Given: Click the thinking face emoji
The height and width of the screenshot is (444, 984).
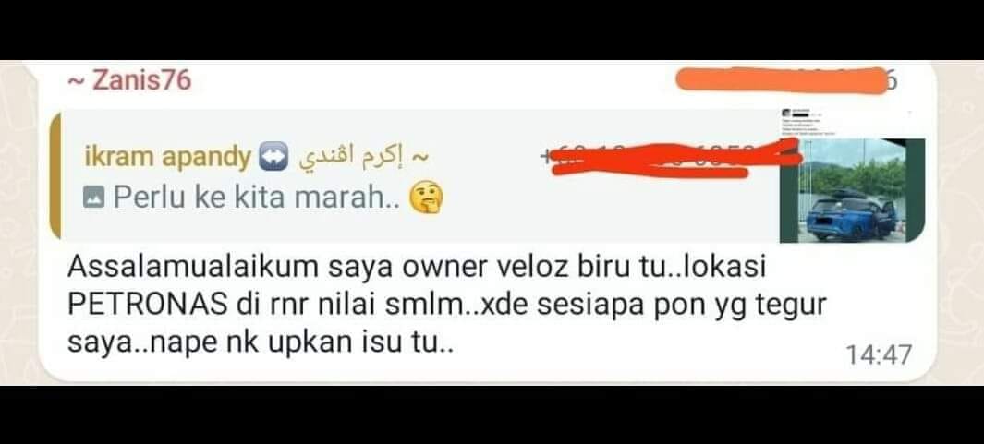Looking at the screenshot, I should [x=426, y=199].
